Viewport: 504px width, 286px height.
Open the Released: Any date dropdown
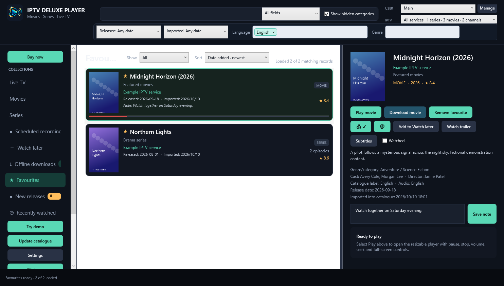pos(129,32)
